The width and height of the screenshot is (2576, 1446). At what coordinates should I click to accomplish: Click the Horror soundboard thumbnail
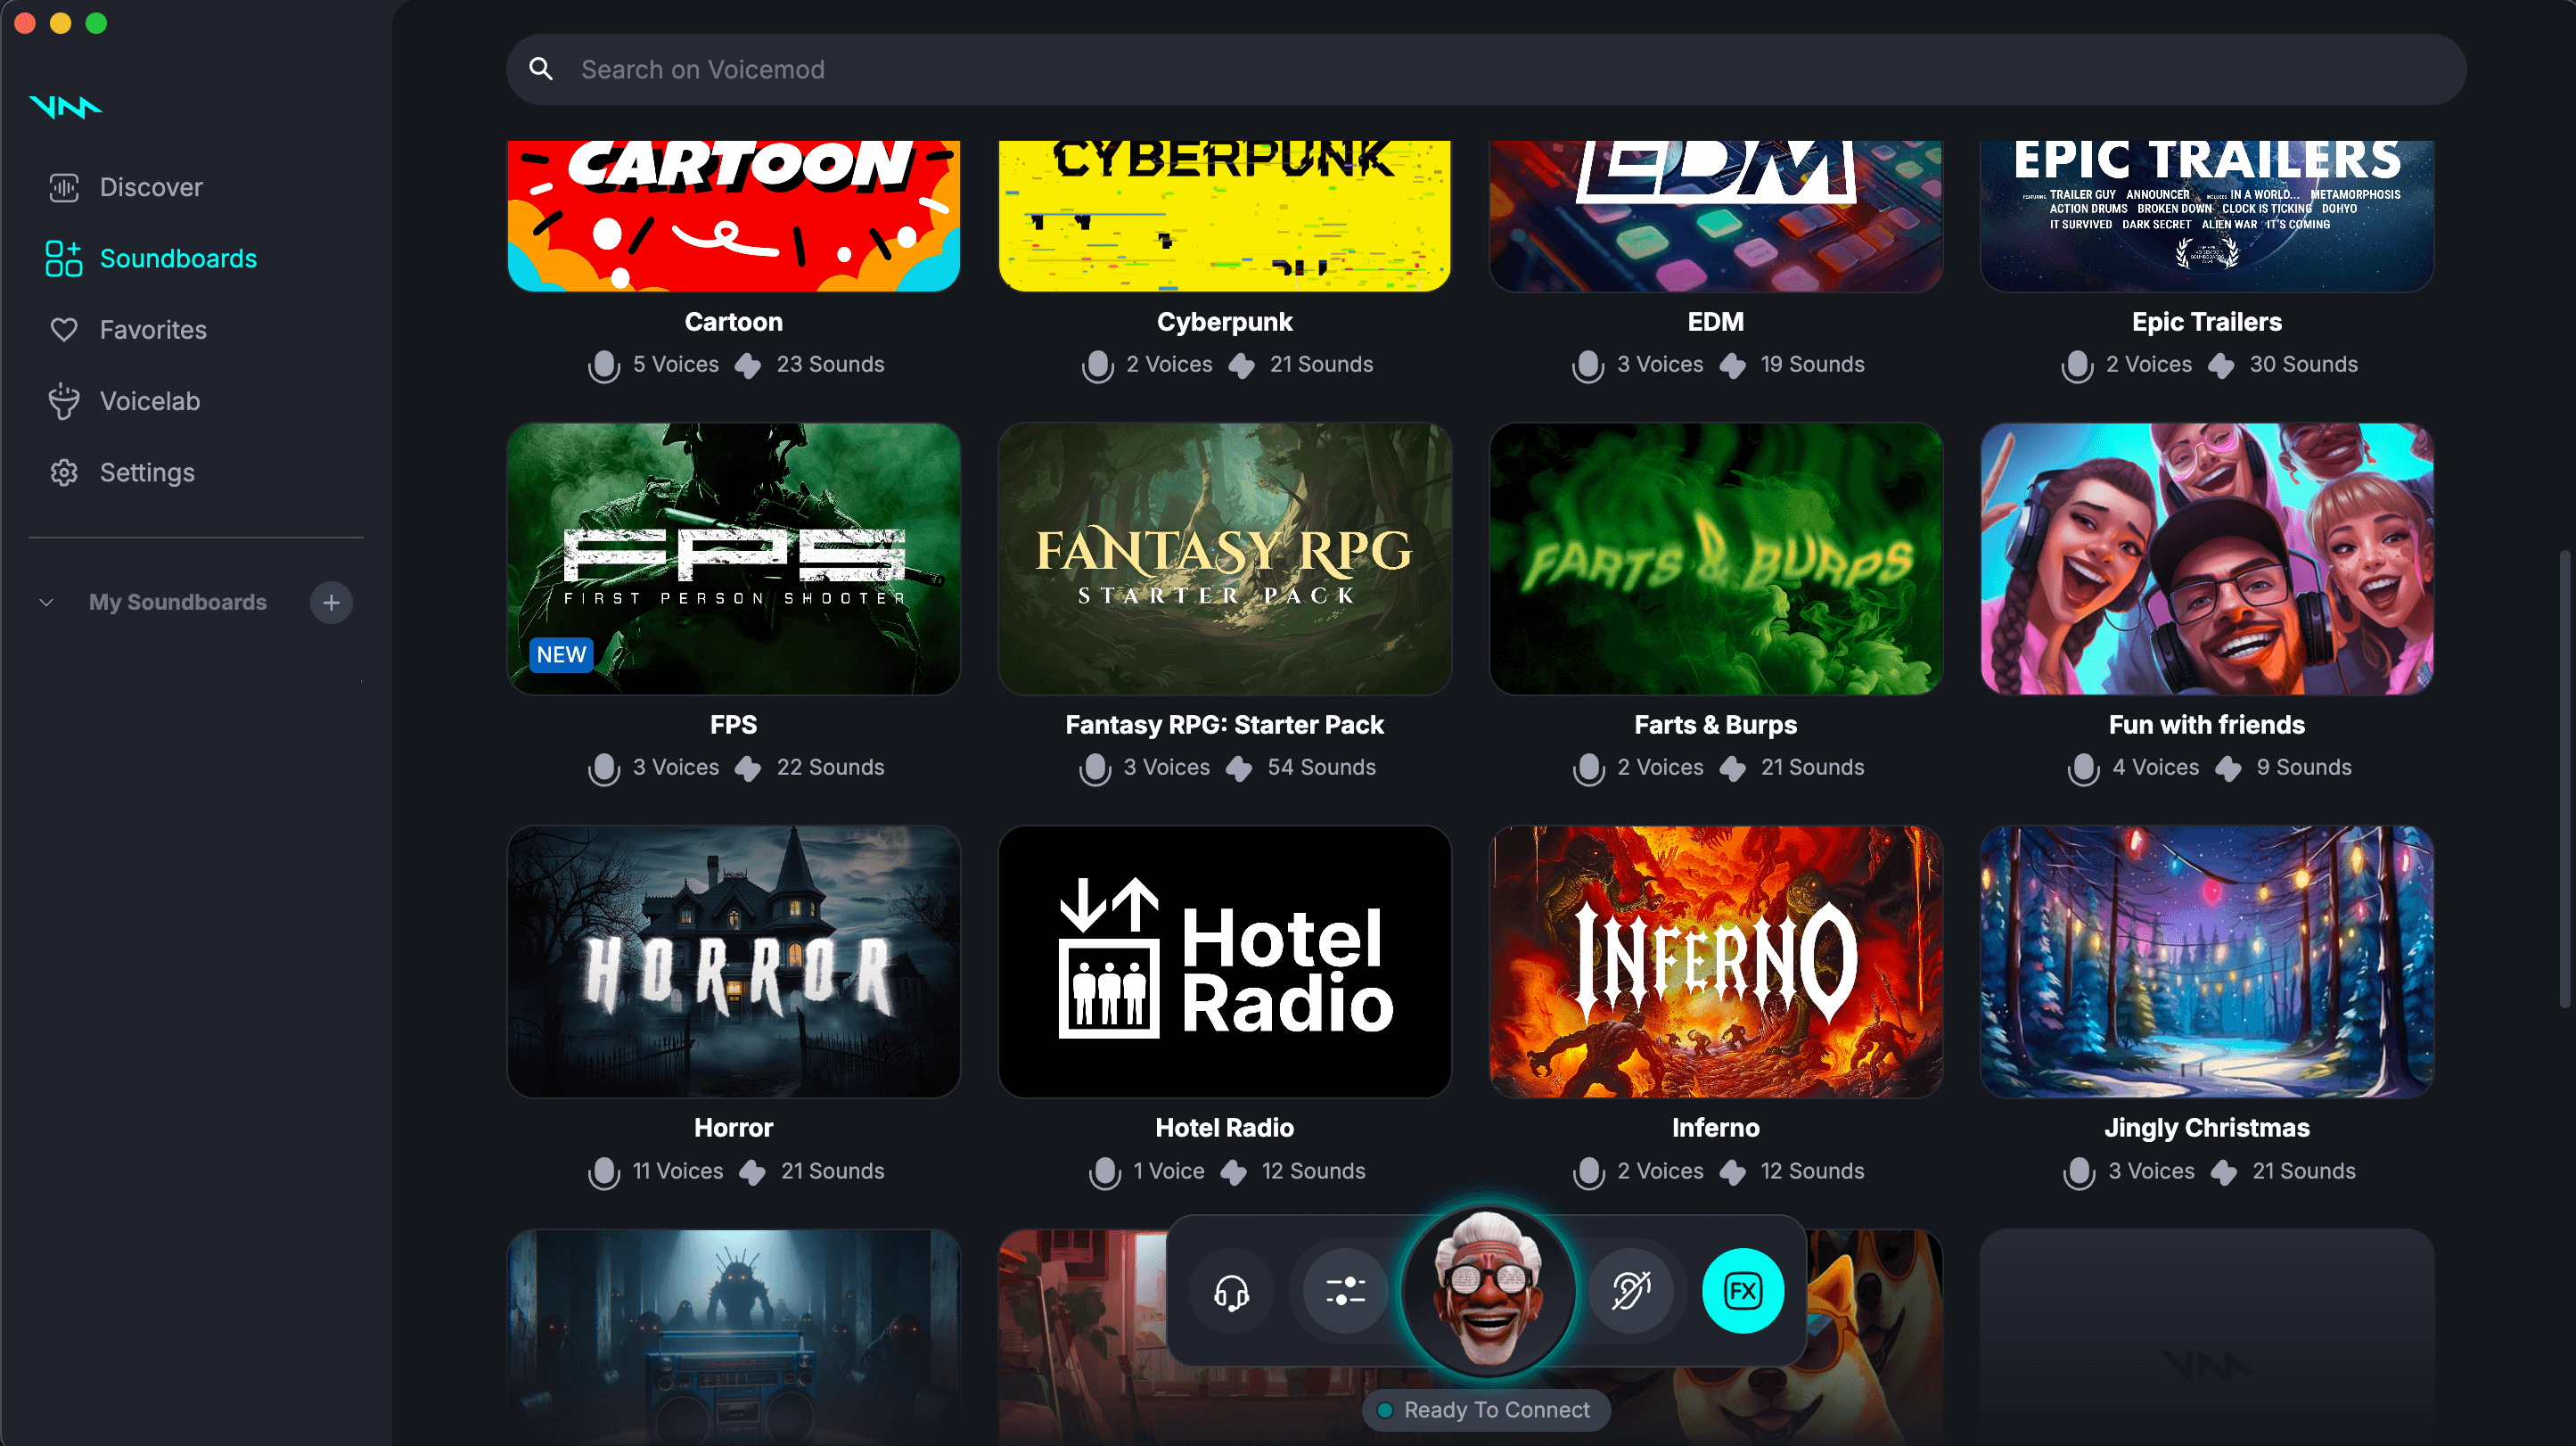tap(733, 961)
